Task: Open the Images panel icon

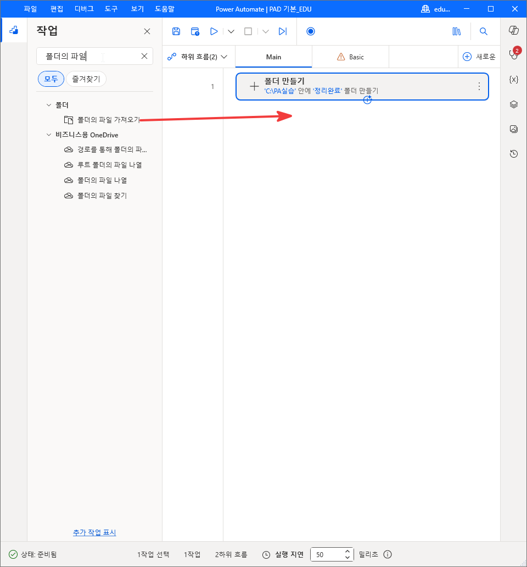Action: [x=514, y=129]
